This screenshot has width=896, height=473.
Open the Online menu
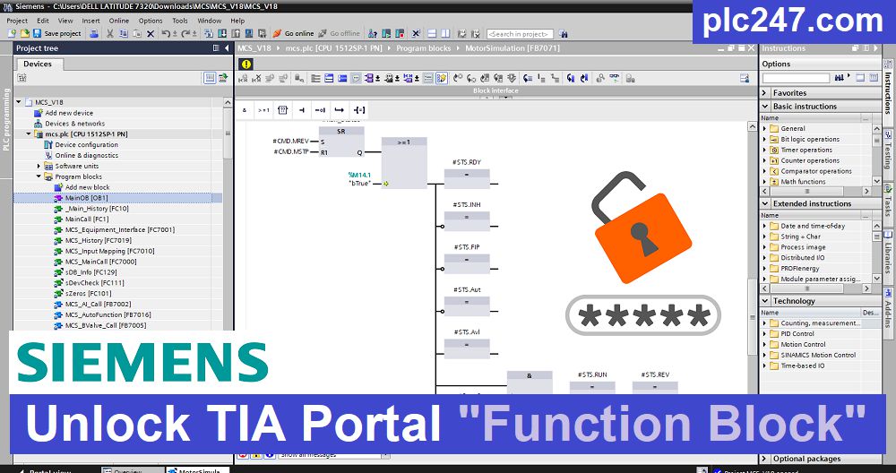tap(119, 21)
